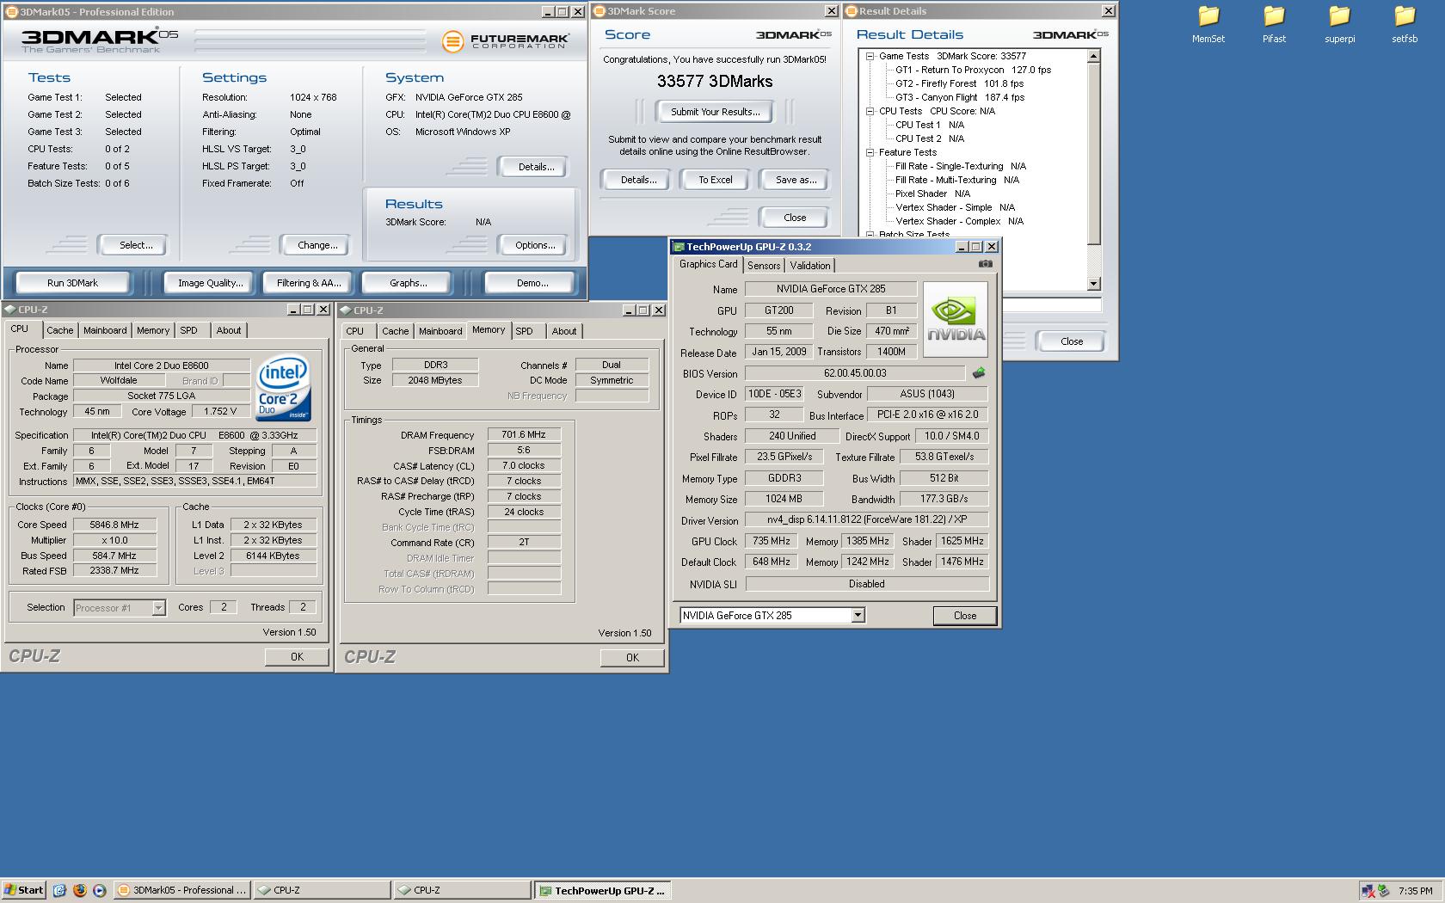This screenshot has height=903, width=1445.
Task: Open Mainboard tab in left CPU-Z window
Action: (105, 330)
